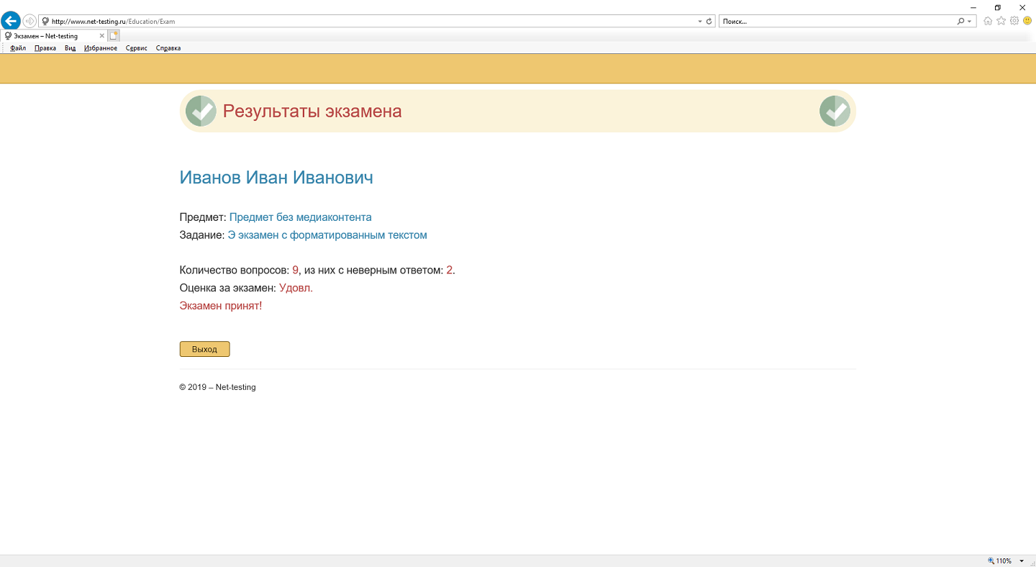Open the address bar autocomplete dropdown arrow
Viewport: 1036px width, 567px height.
700,22
